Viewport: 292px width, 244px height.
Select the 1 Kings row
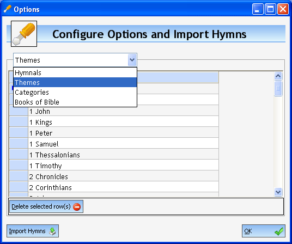(123, 123)
